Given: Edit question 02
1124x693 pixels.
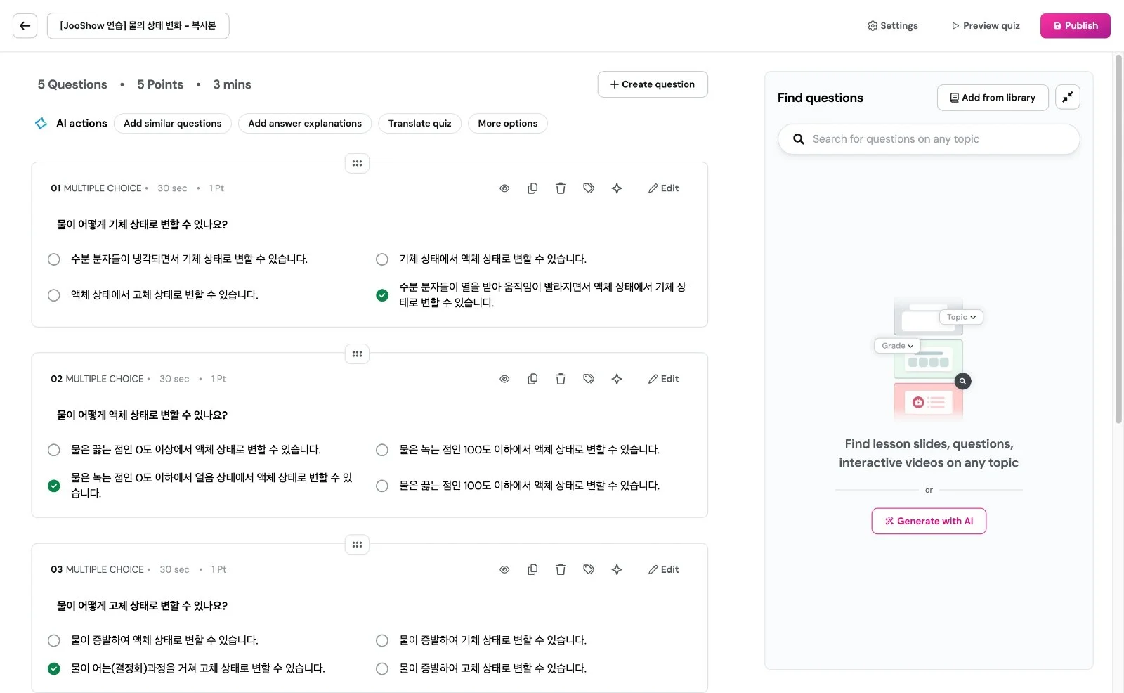Looking at the screenshot, I should 663,379.
